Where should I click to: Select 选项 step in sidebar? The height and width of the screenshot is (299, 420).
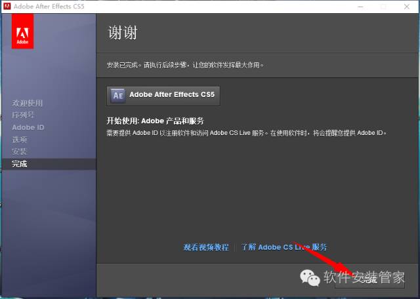point(19,140)
